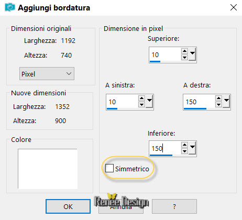Expand the Inferiore slider popup arrow
This screenshot has height=220, width=242.
[192, 148]
